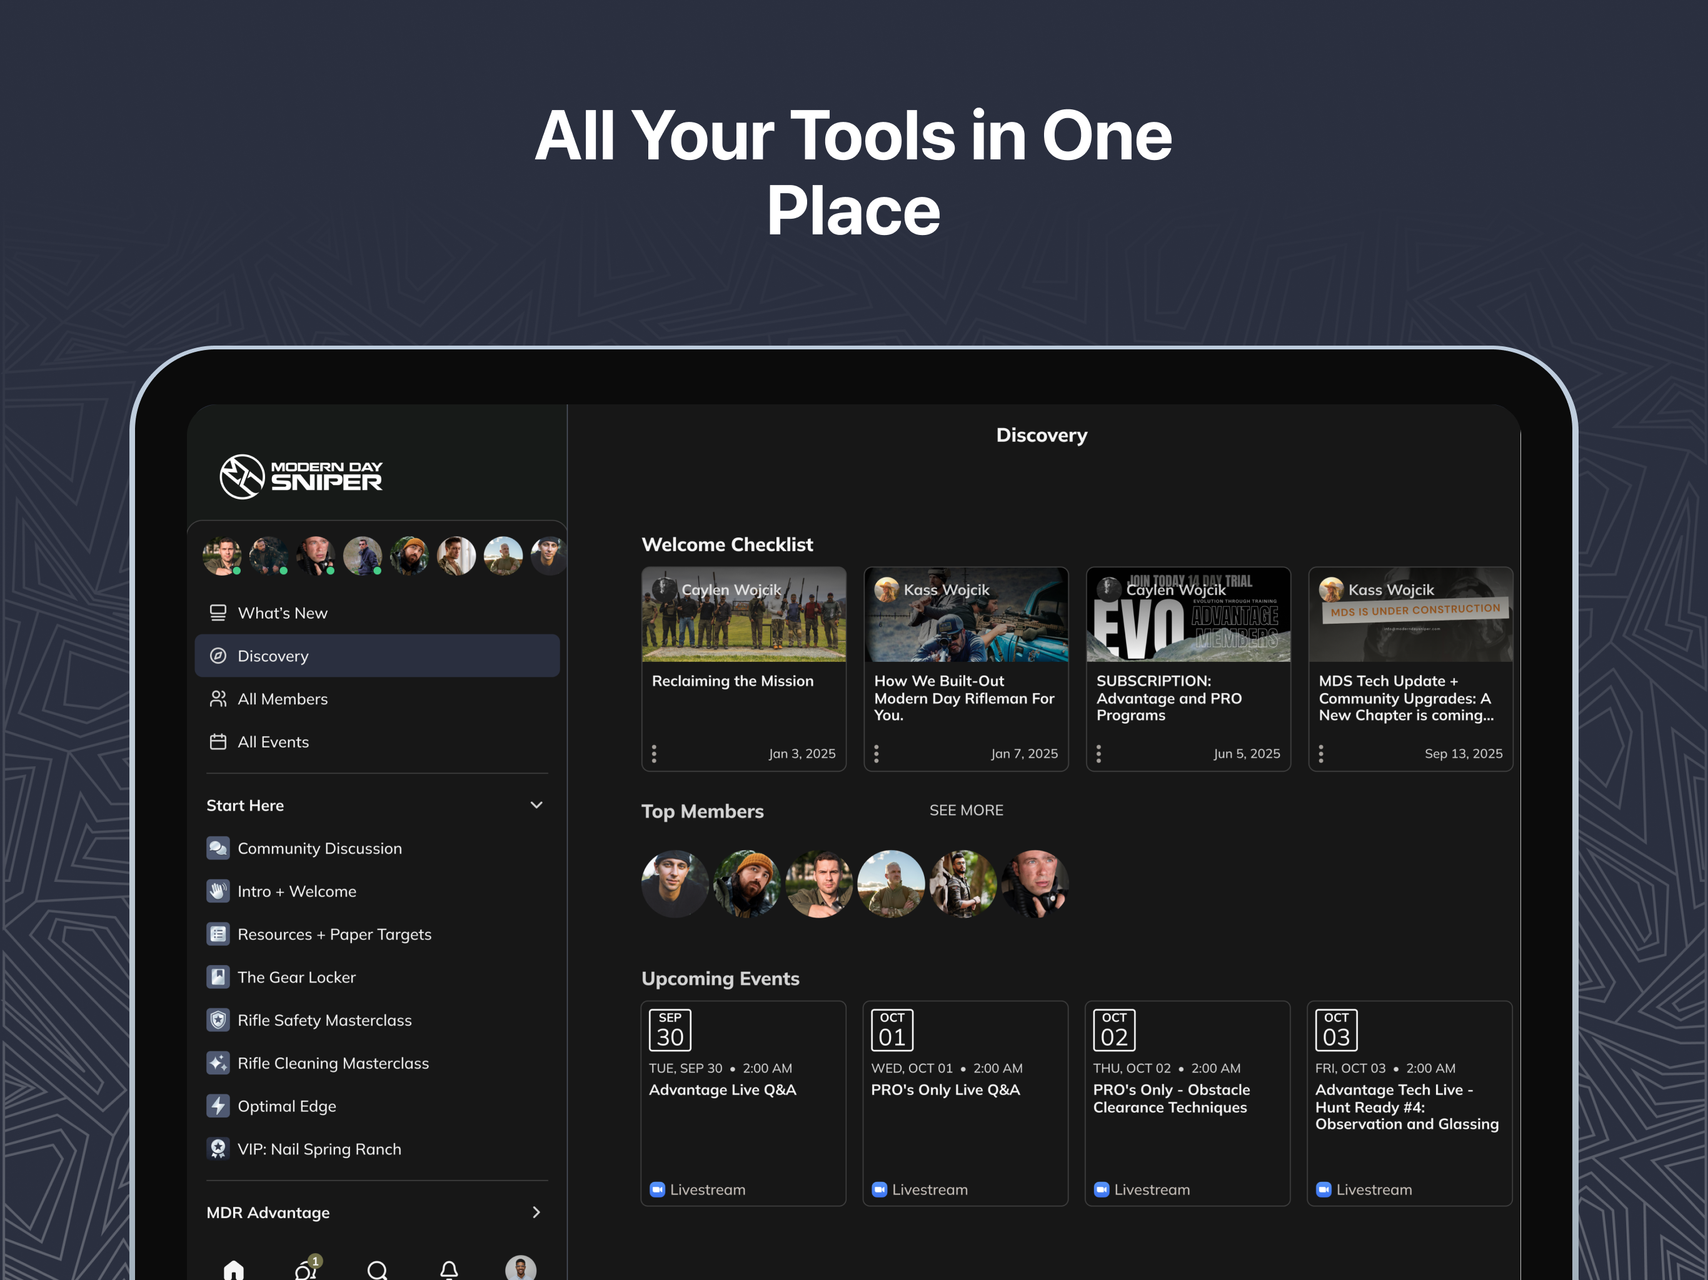
Task: Open messages icon with 1 badge
Action: (x=306, y=1268)
